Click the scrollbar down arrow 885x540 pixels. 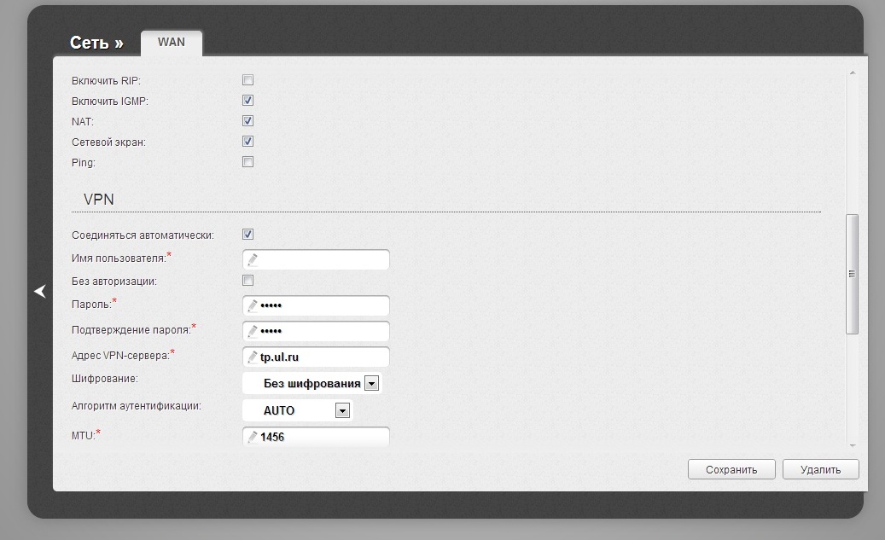pyautogui.click(x=853, y=446)
